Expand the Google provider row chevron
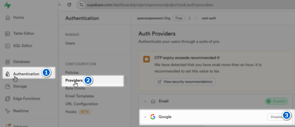 click(x=145, y=117)
